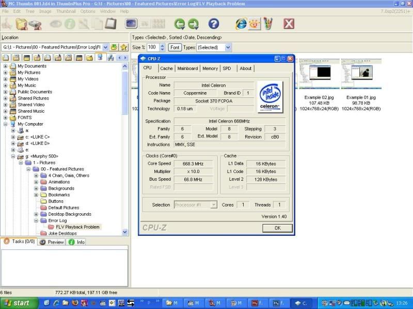Click the taskbar clock showing 13:26
Viewport: 413px width, 309px height.
click(x=402, y=303)
